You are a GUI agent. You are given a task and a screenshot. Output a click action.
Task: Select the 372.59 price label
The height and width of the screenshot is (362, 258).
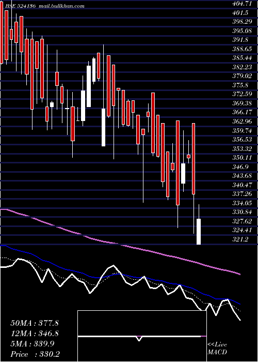click(x=242, y=94)
